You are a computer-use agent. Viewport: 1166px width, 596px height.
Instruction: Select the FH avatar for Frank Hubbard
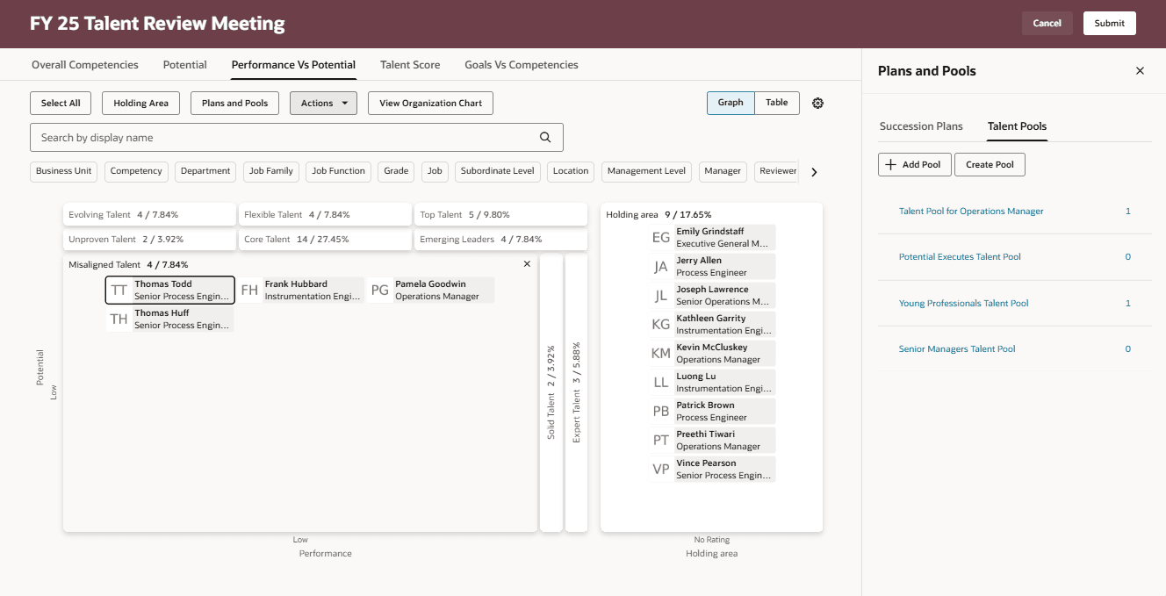pyautogui.click(x=249, y=290)
